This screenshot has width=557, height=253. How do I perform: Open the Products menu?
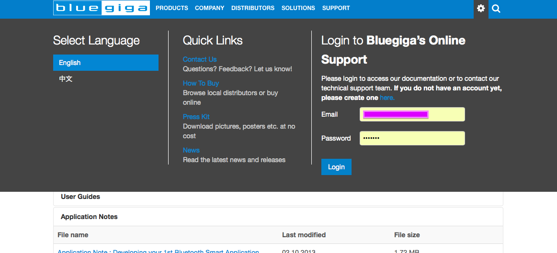tap(172, 8)
